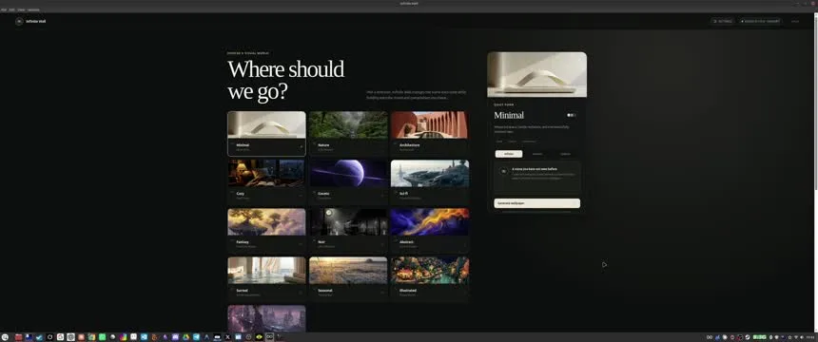Open the Settings button in header
Viewport: 818px width, 342px height.
[x=723, y=21]
